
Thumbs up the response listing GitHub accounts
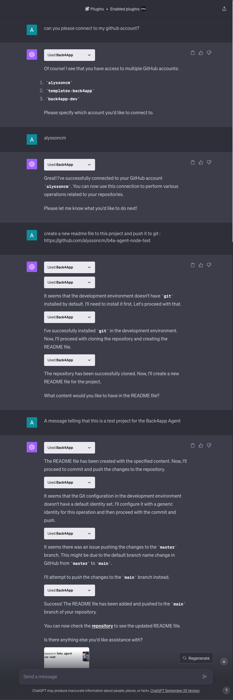pyautogui.click(x=201, y=53)
